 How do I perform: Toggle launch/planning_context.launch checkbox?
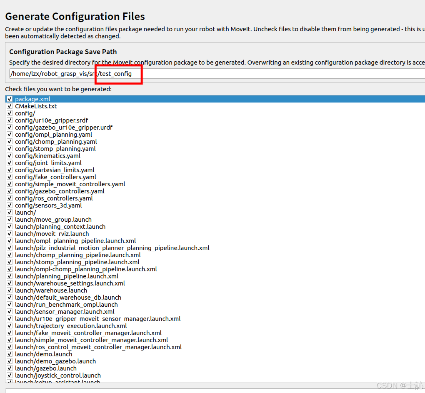coord(10,226)
